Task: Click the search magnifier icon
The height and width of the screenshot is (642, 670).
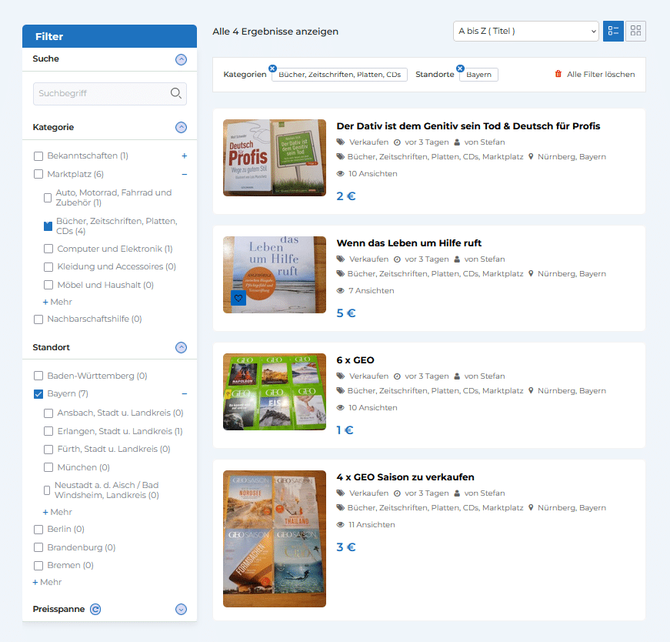Action: [176, 94]
